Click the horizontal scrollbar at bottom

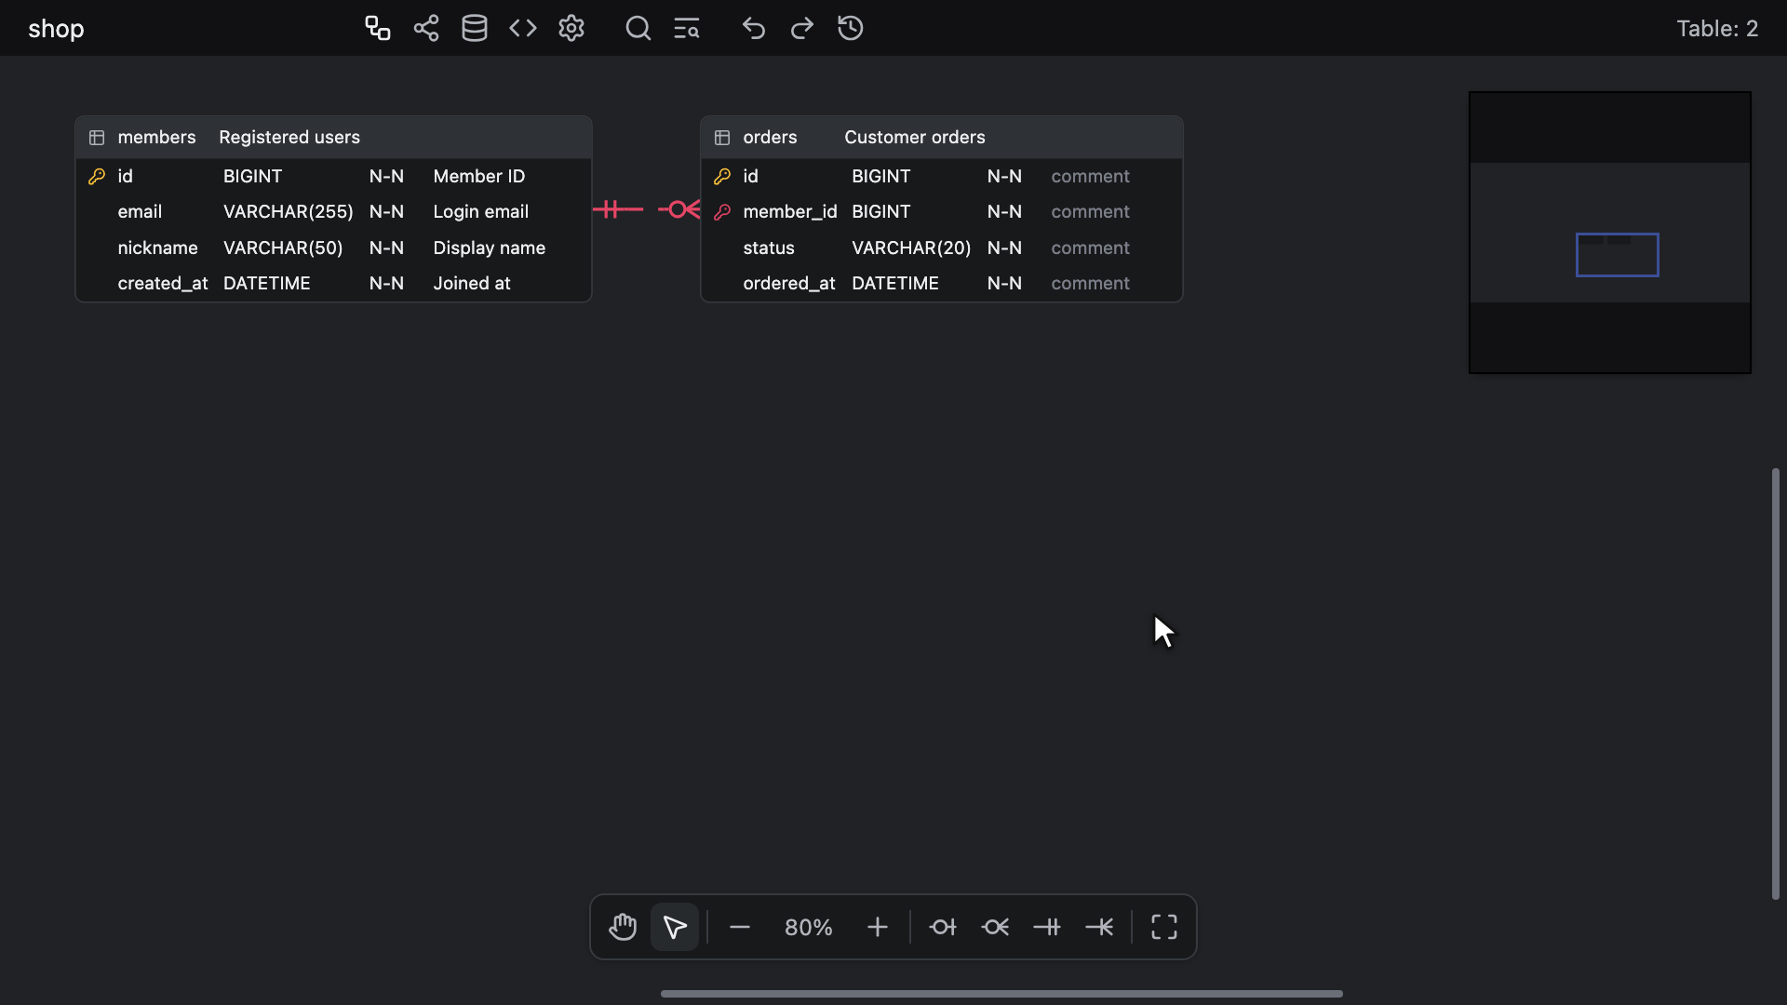[1001, 994]
